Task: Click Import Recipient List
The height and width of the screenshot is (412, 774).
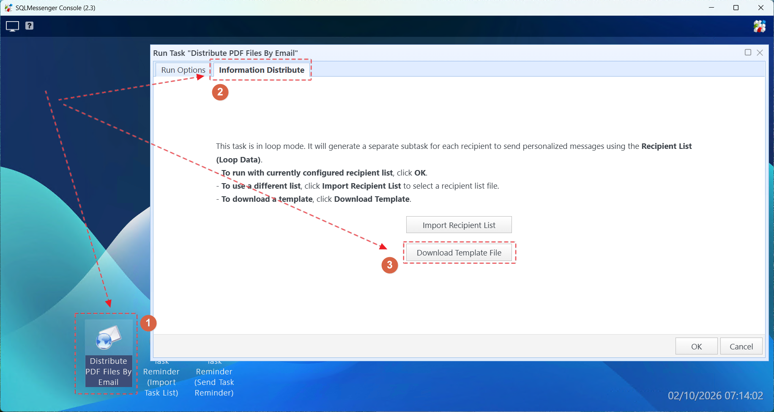Action: click(459, 225)
